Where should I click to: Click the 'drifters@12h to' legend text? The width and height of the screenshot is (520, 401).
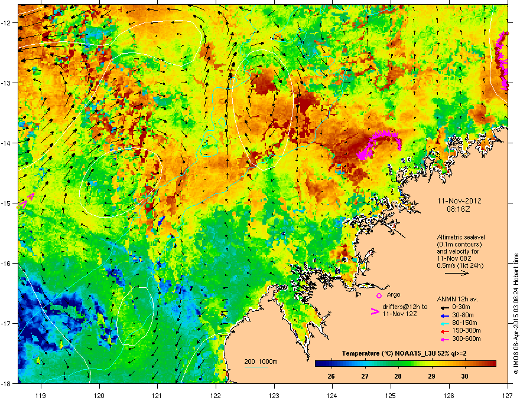[x=405, y=307]
